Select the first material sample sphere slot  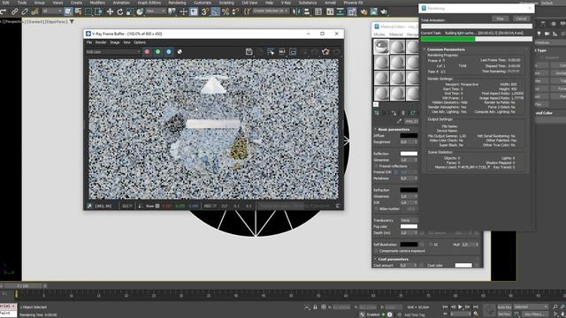(381, 47)
